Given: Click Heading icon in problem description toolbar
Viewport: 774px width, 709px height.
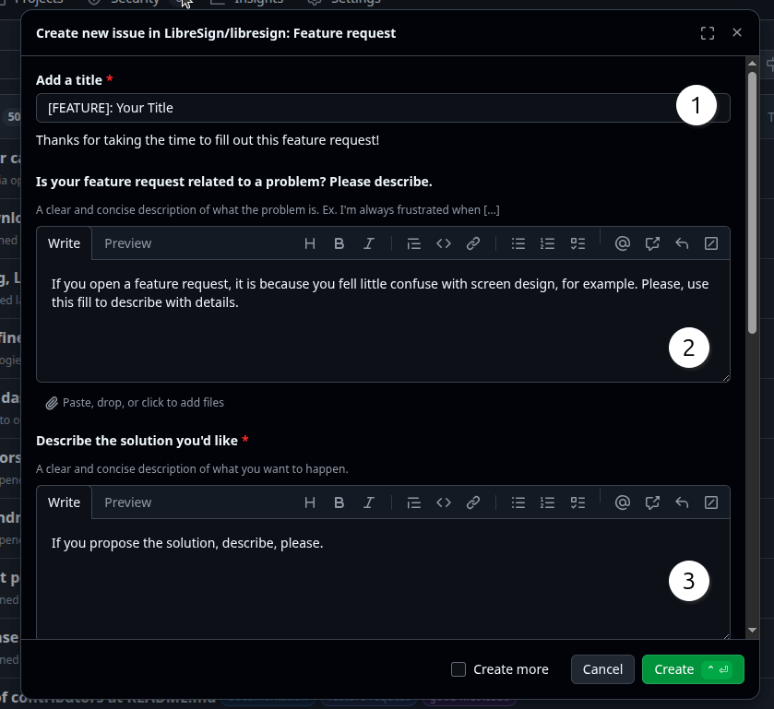Looking at the screenshot, I should [x=309, y=243].
